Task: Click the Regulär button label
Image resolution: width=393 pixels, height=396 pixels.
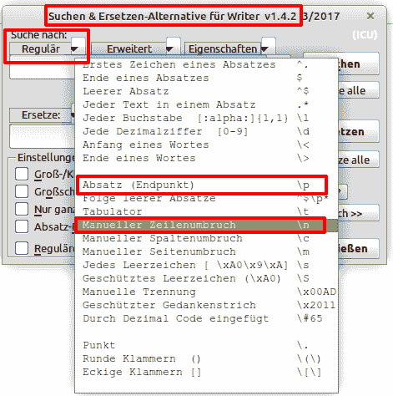Action: click(x=41, y=49)
